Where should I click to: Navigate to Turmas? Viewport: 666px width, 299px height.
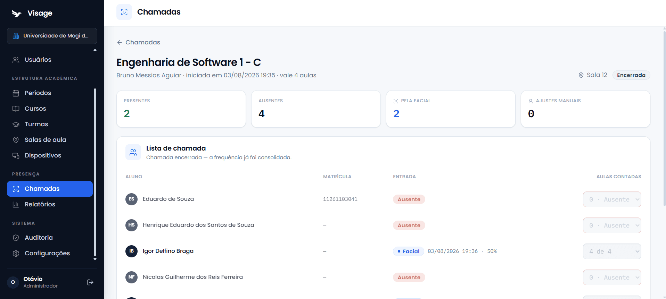click(50, 124)
